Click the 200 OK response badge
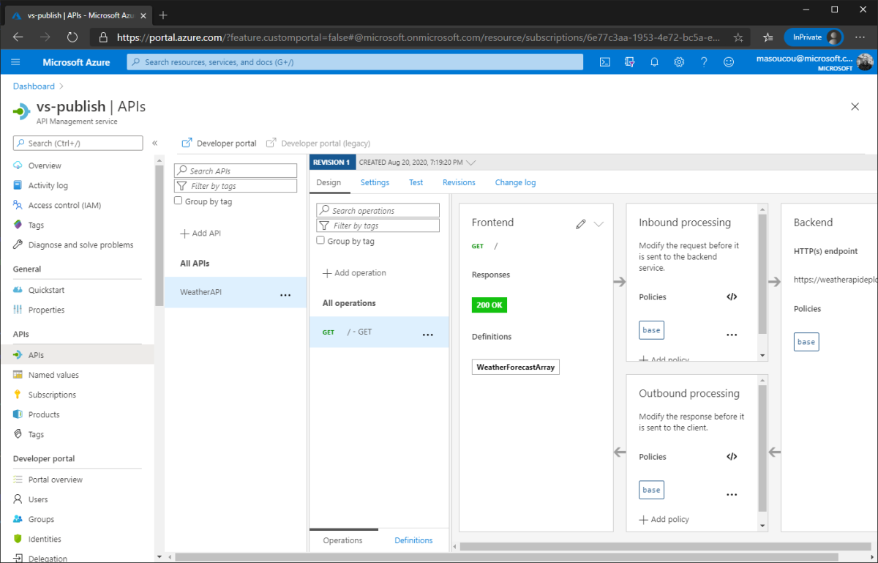 [x=489, y=305]
